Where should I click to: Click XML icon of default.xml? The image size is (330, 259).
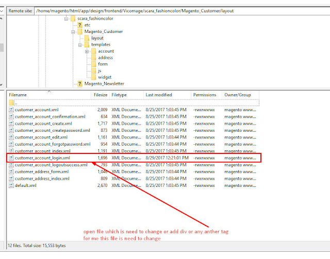pyautogui.click(x=11, y=186)
